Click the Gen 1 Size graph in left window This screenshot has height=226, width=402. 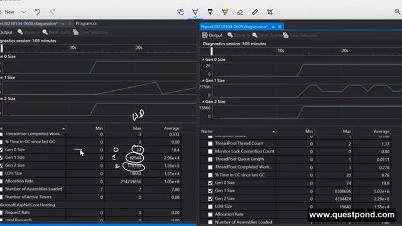click(99, 88)
